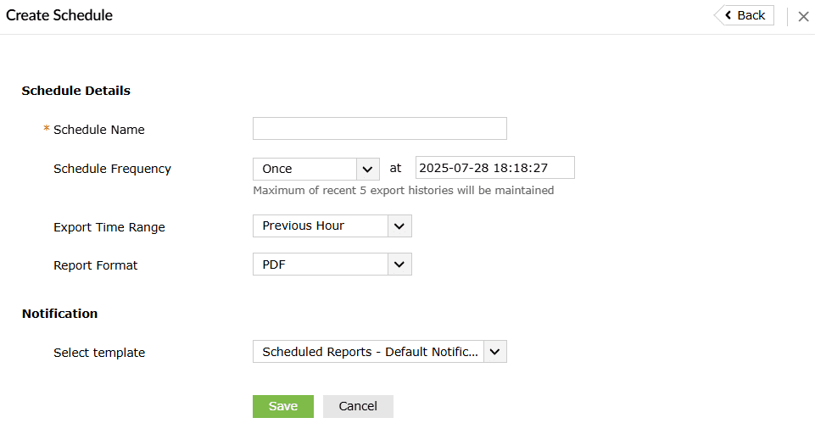The height and width of the screenshot is (440, 815).
Task: Open the notification template dropdown
Action: point(369,352)
